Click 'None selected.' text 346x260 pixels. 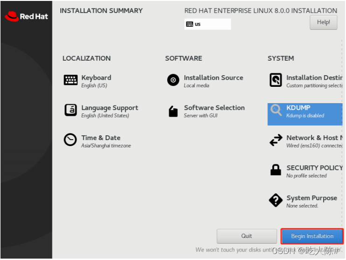tap(302, 206)
